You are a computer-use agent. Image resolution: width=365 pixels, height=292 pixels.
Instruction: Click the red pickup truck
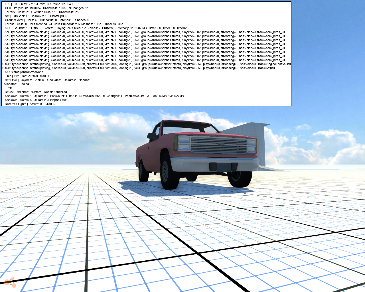(197, 154)
